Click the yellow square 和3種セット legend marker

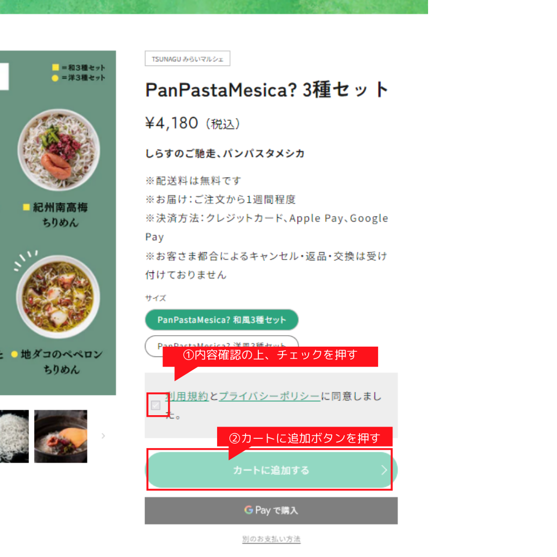click(x=55, y=67)
